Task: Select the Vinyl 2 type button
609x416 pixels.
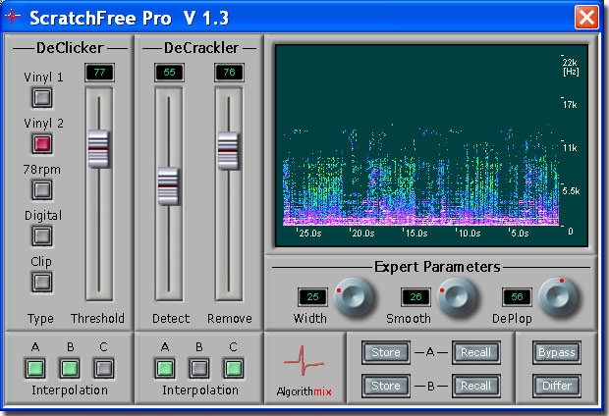Action: pos(42,144)
